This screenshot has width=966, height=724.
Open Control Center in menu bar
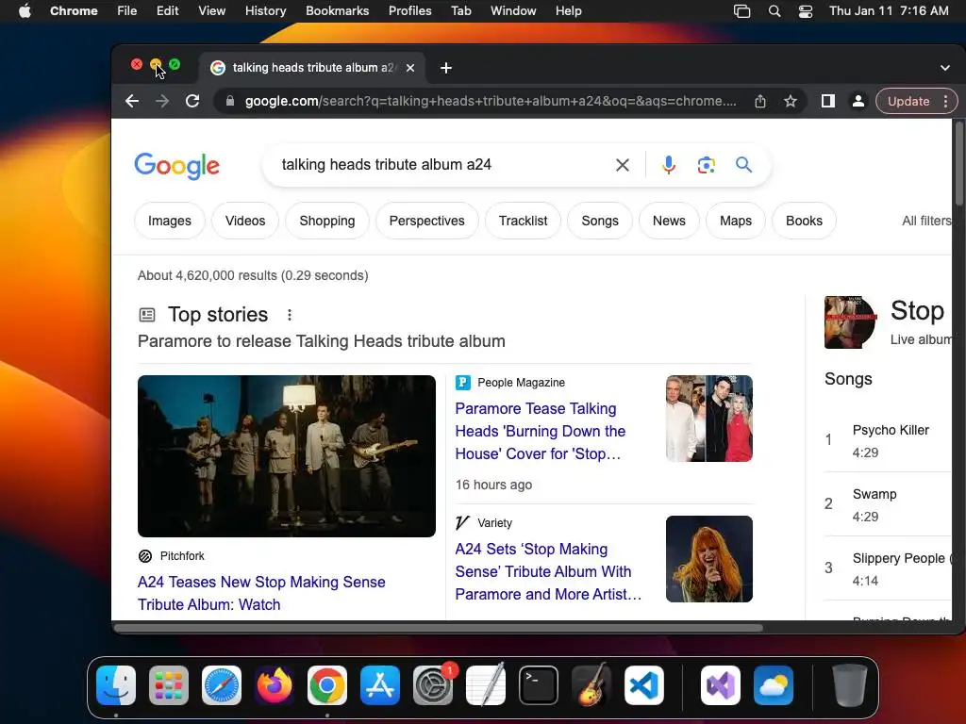(806, 10)
